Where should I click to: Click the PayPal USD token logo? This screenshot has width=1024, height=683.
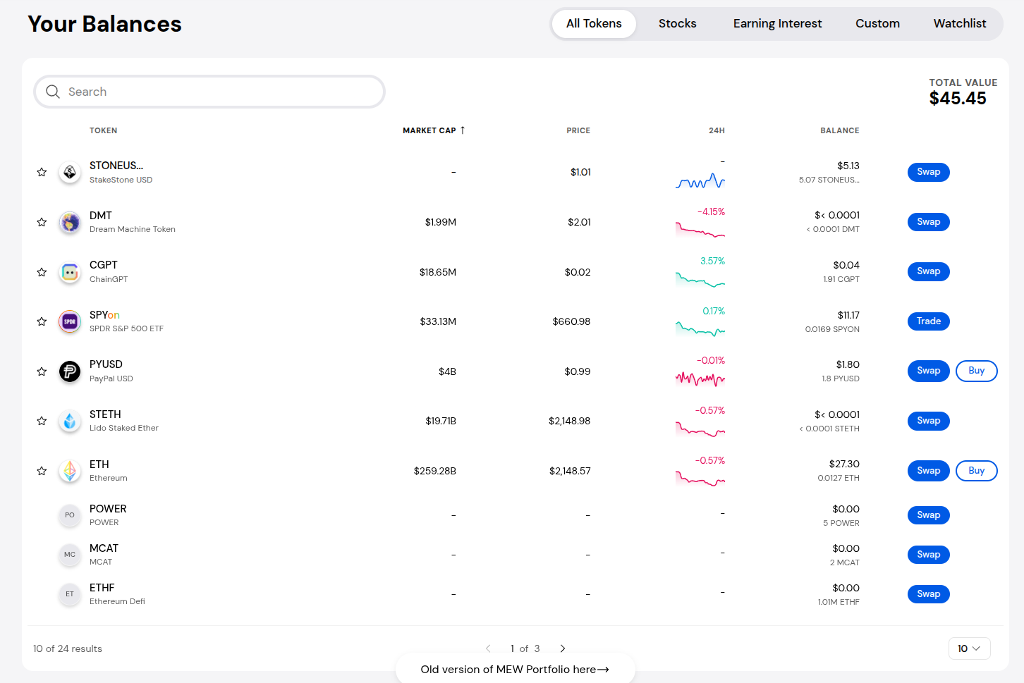click(x=70, y=371)
